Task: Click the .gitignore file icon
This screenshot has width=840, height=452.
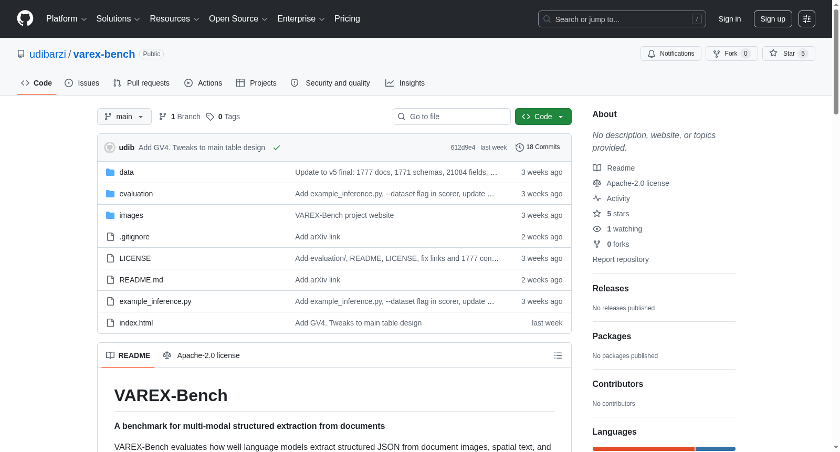Action: click(110, 237)
